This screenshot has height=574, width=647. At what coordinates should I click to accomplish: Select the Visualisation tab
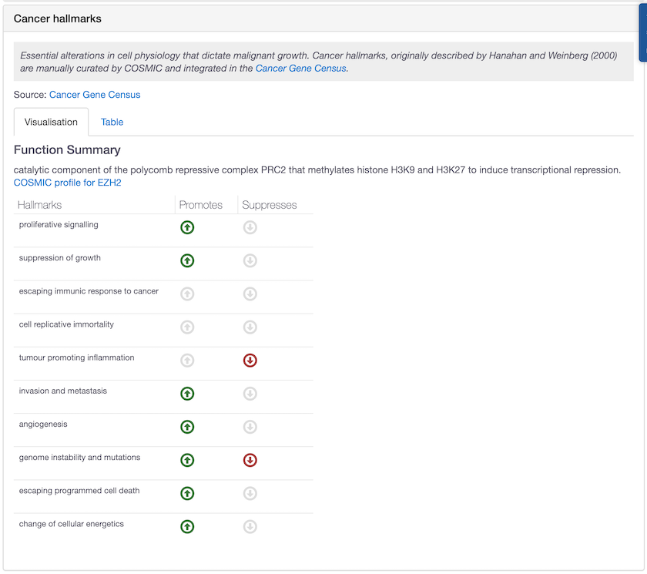[51, 123]
